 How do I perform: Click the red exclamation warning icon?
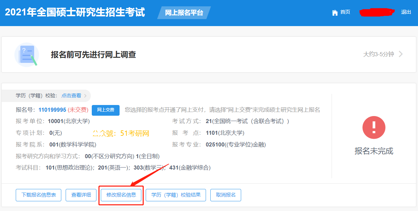click(x=374, y=127)
